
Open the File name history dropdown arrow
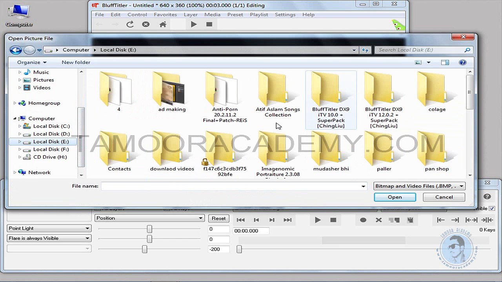pos(363,186)
